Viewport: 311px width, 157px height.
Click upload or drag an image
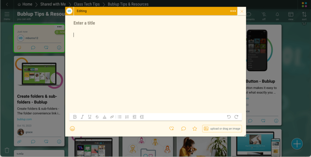(x=222, y=129)
